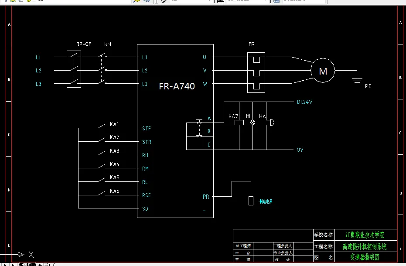Pick the FR thermal relay symbol box
406x266 pixels.
pyautogui.click(x=256, y=72)
